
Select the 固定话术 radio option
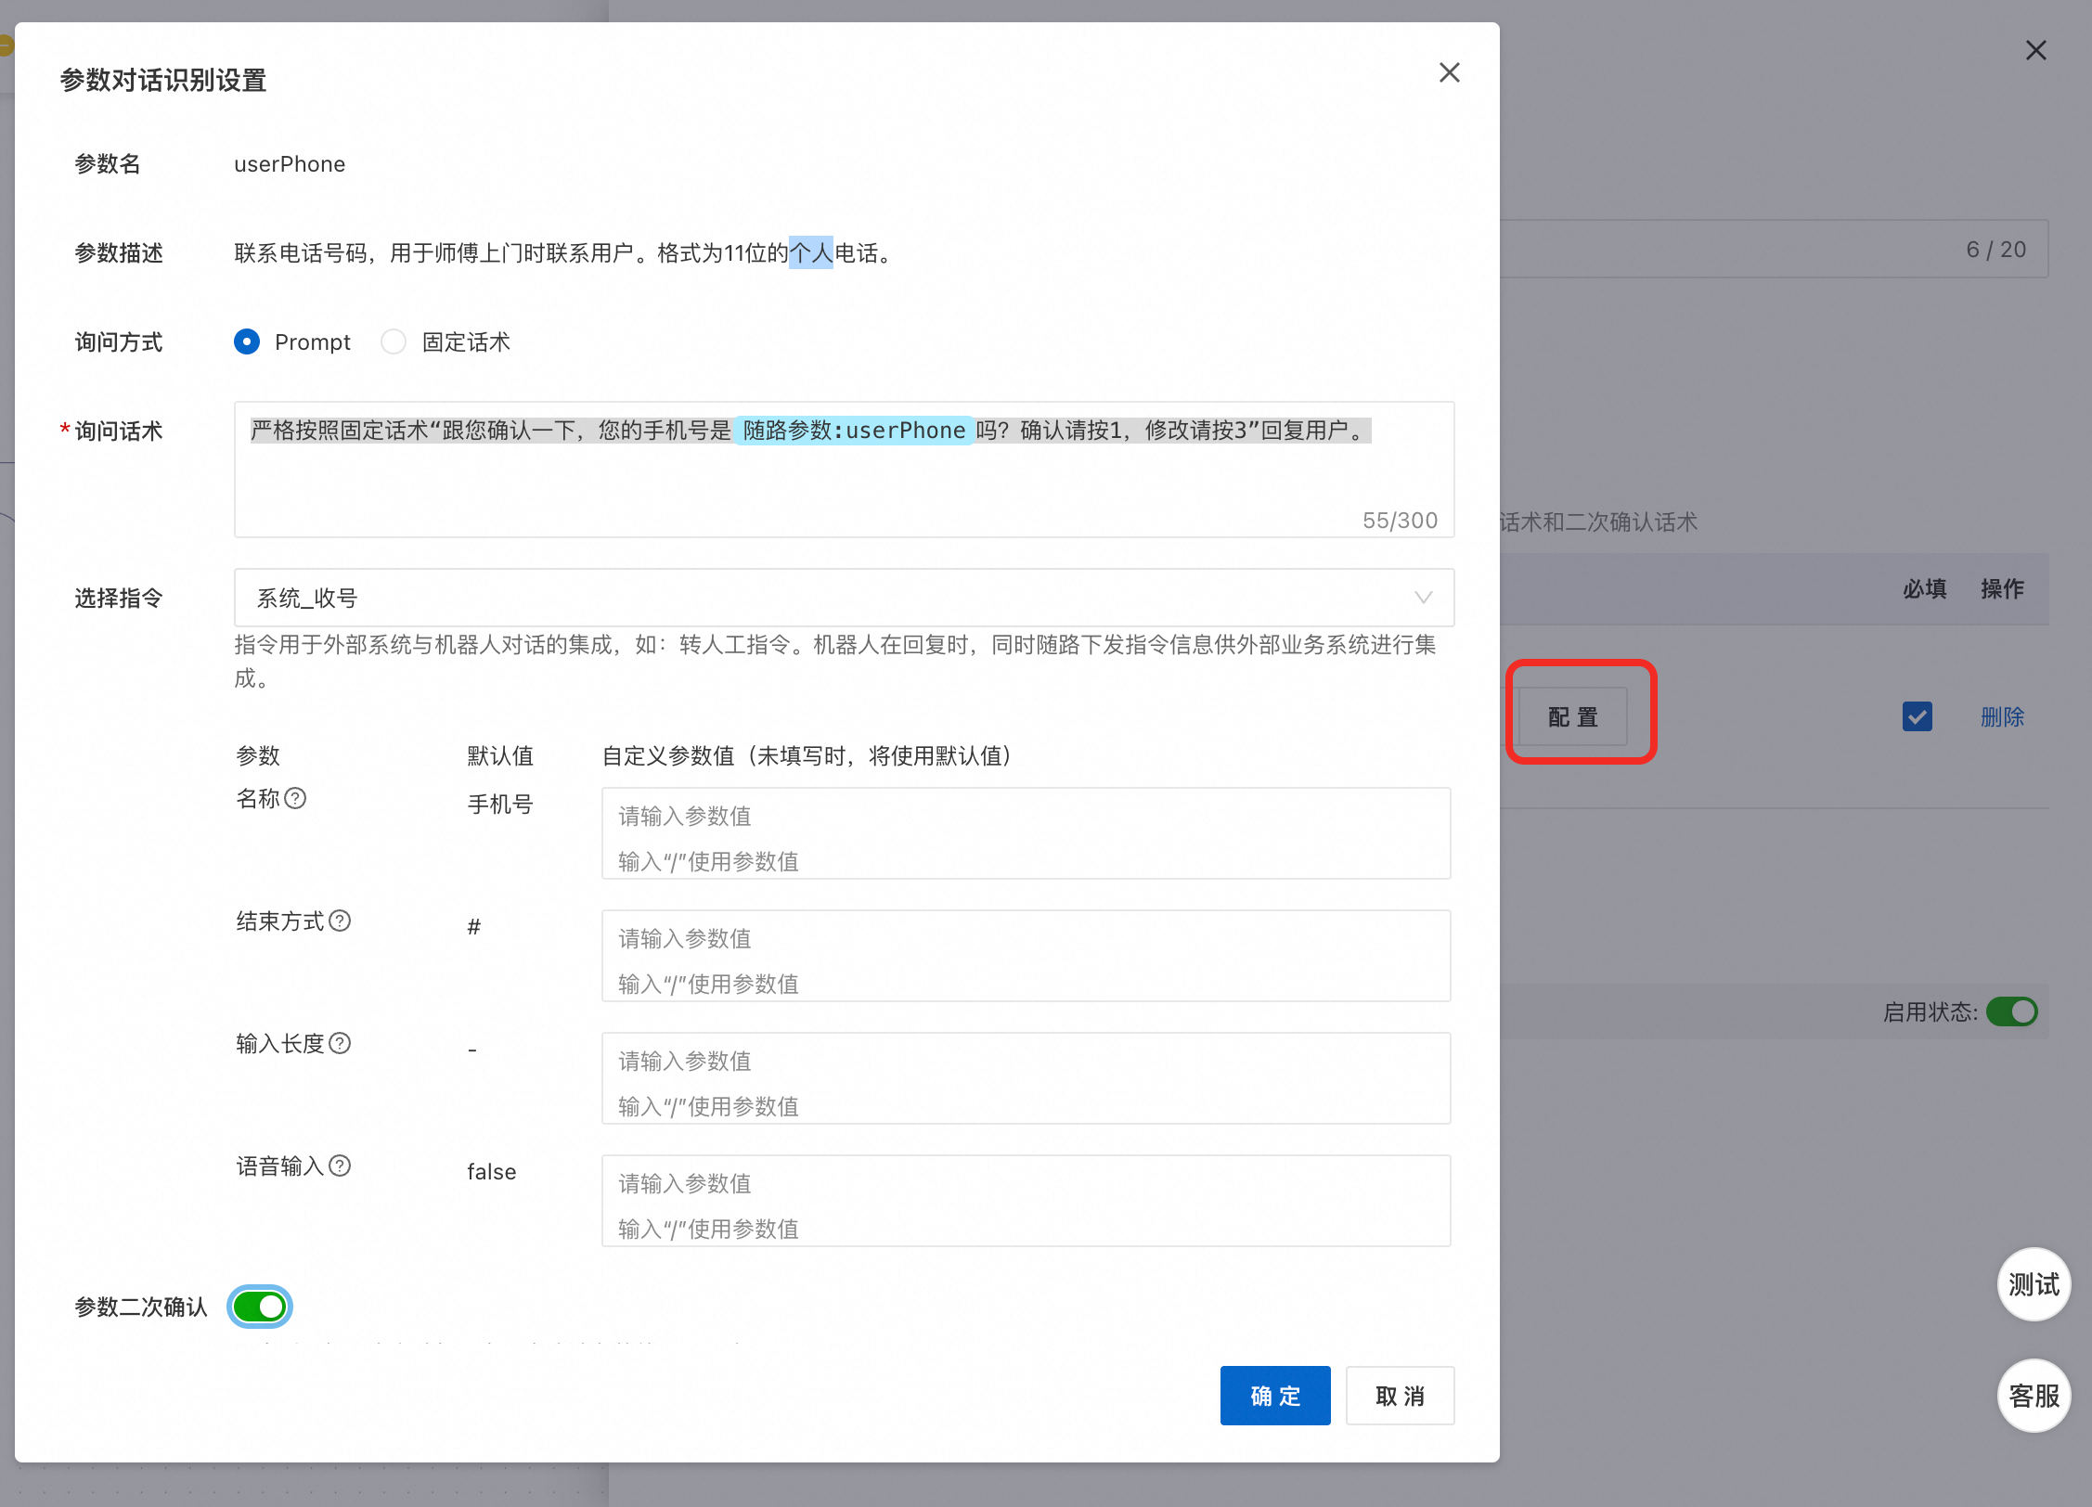394,341
